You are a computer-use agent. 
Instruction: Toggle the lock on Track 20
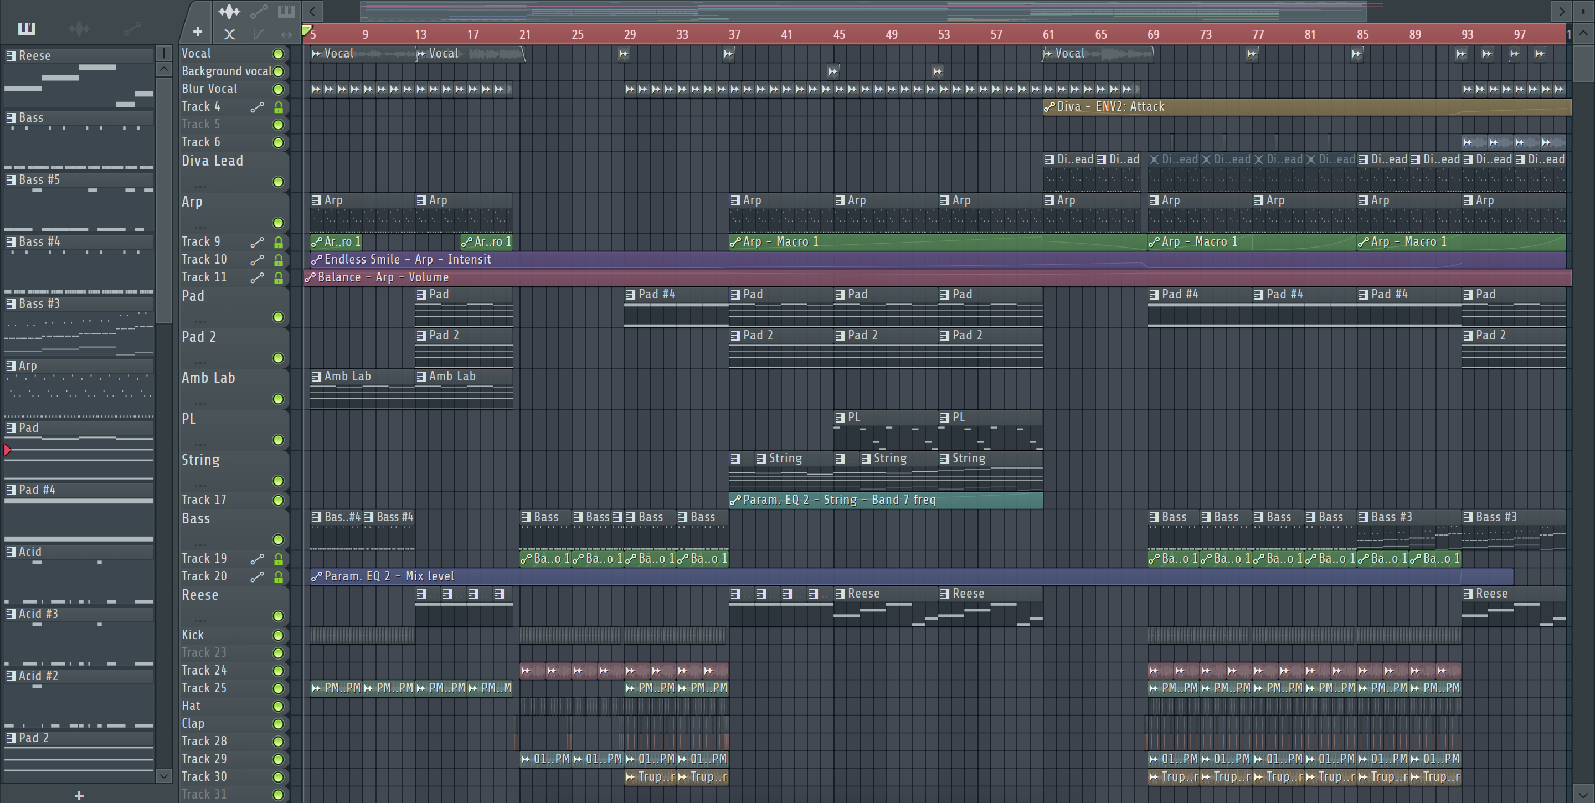[279, 577]
